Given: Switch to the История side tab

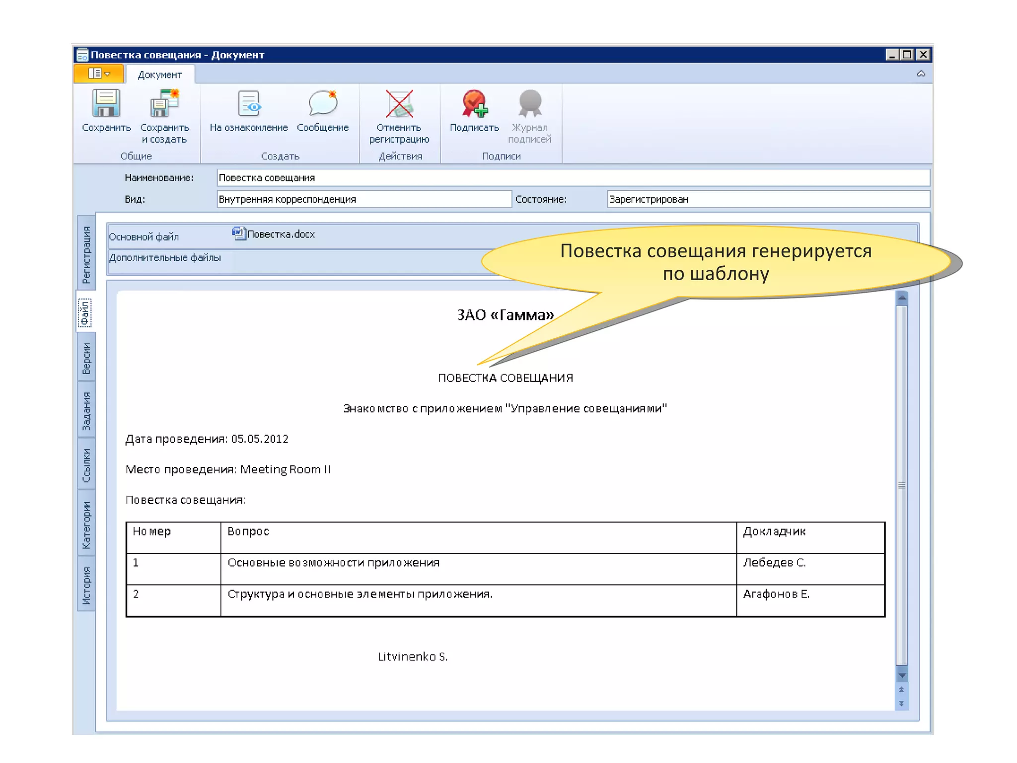Looking at the screenshot, I should pyautogui.click(x=86, y=585).
